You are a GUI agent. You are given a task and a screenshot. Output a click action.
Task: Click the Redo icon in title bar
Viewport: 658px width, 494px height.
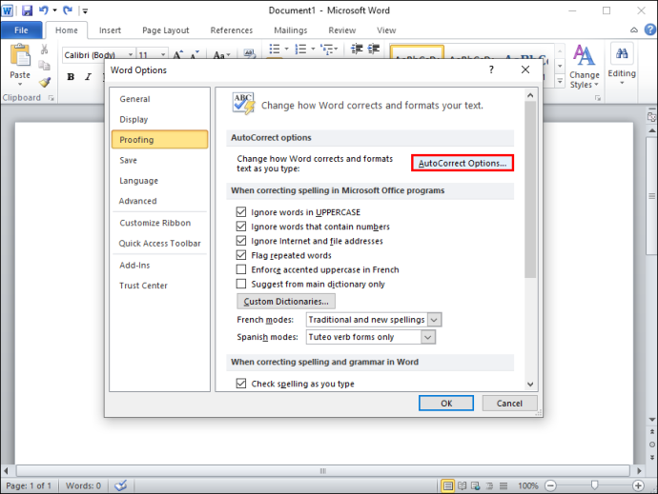pyautogui.click(x=68, y=10)
